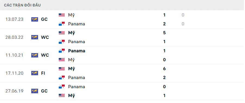Click the WC competition label for 11.10.21

pyautogui.click(x=45, y=55)
